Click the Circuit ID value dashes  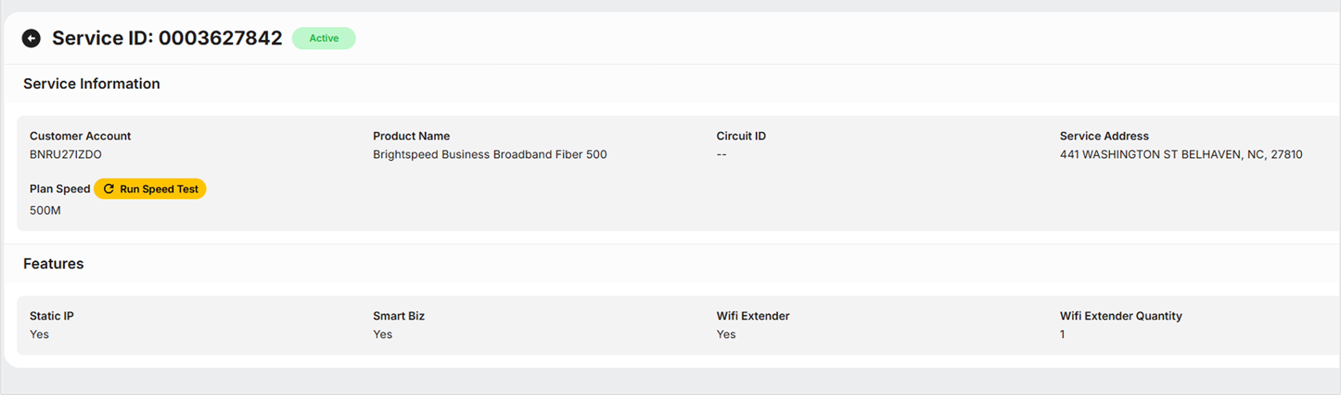(722, 154)
